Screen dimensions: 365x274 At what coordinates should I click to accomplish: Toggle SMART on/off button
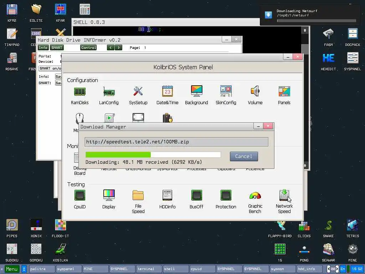50,68
